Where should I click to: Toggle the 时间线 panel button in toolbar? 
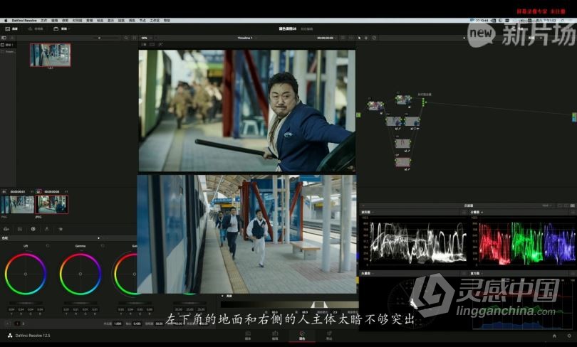[36, 28]
